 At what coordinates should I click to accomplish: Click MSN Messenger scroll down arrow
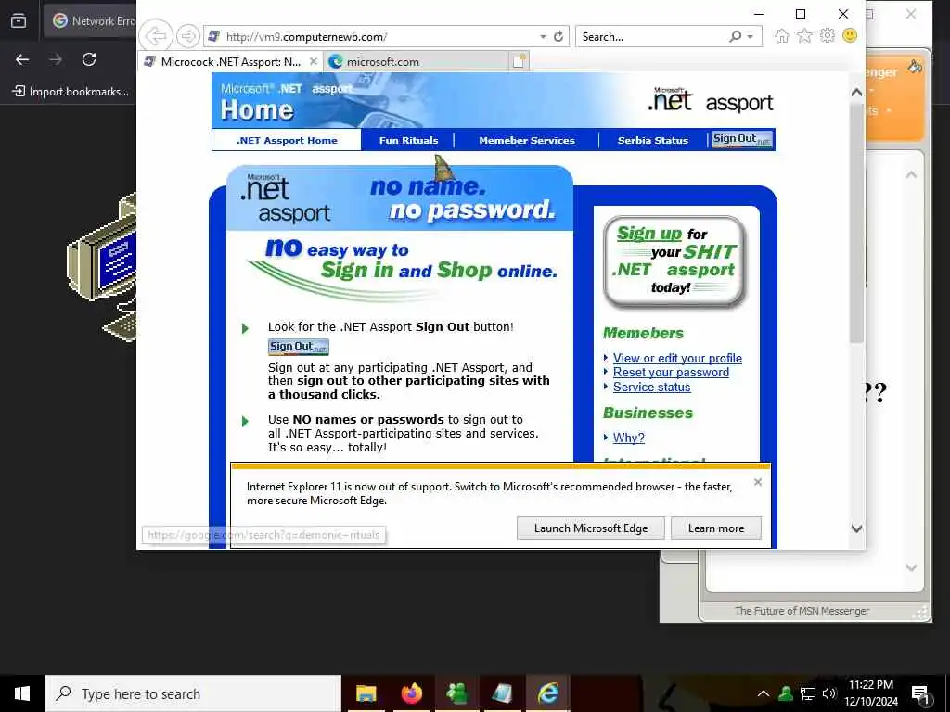[911, 568]
